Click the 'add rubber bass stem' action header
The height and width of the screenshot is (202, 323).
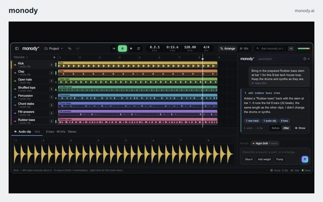tap(262, 93)
